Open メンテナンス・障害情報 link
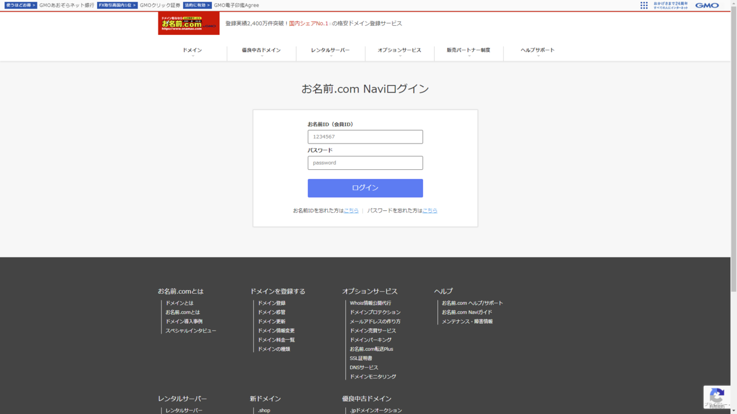Viewport: 737px width, 414px height. pos(467,321)
